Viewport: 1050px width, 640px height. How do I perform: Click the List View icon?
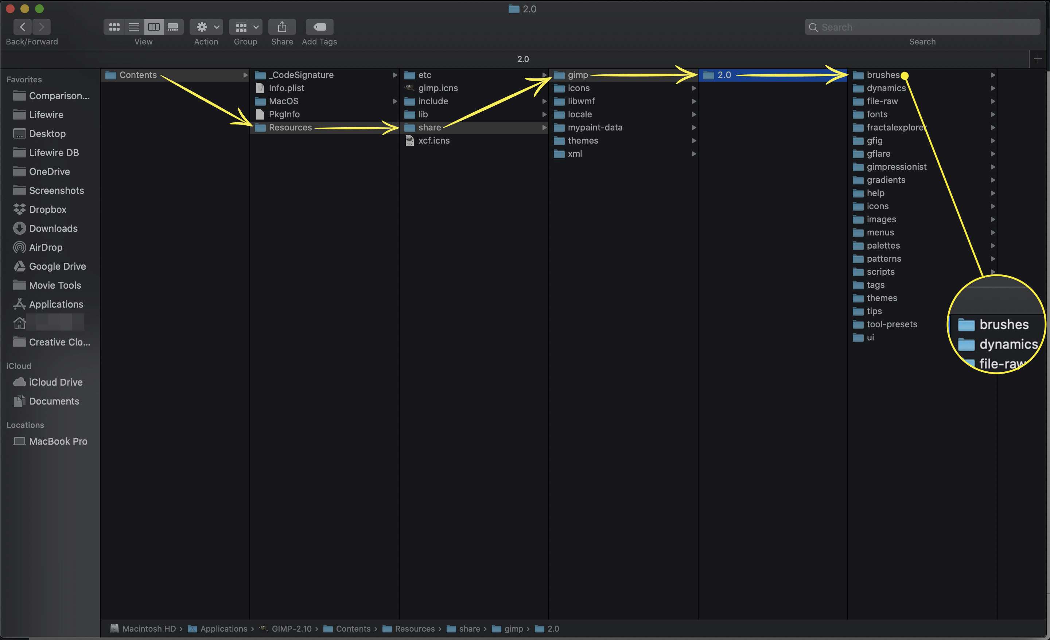click(133, 27)
